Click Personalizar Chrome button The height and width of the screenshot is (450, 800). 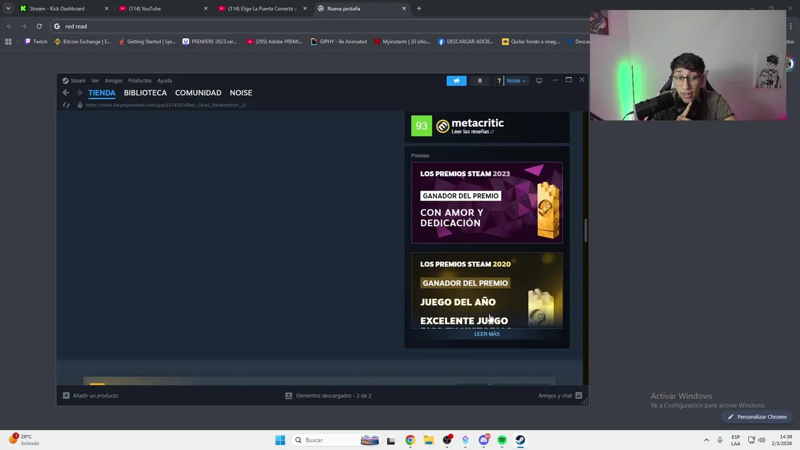click(x=756, y=417)
